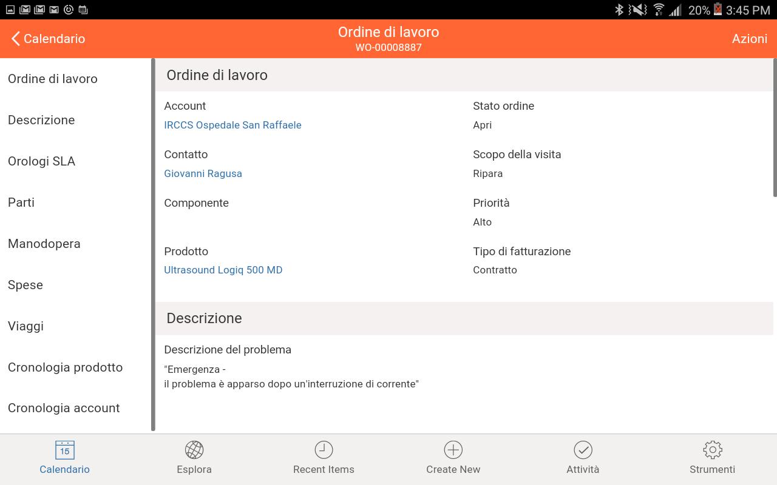777x485 pixels.
Task: Tap the Create New plus icon
Action: (x=453, y=450)
